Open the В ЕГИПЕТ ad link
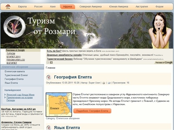The image size is (174, 130). (x=12, y=63)
